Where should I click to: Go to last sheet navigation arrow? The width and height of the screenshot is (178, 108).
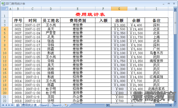tap(12, 105)
